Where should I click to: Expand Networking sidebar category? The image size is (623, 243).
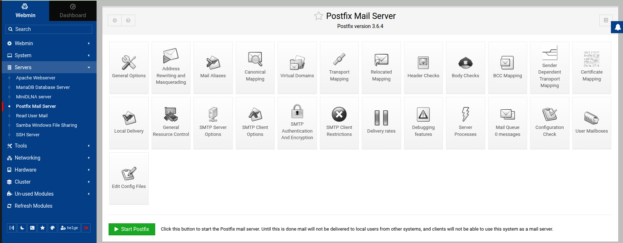tap(49, 158)
